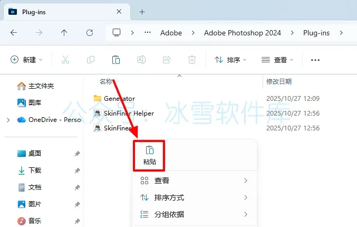Select the SkinFiner Helper shortcut

124,113
